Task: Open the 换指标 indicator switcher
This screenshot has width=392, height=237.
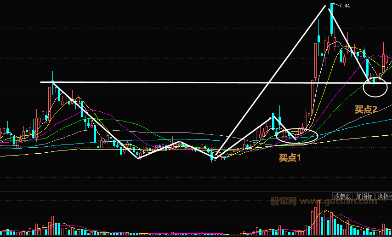Action: pos(384,196)
